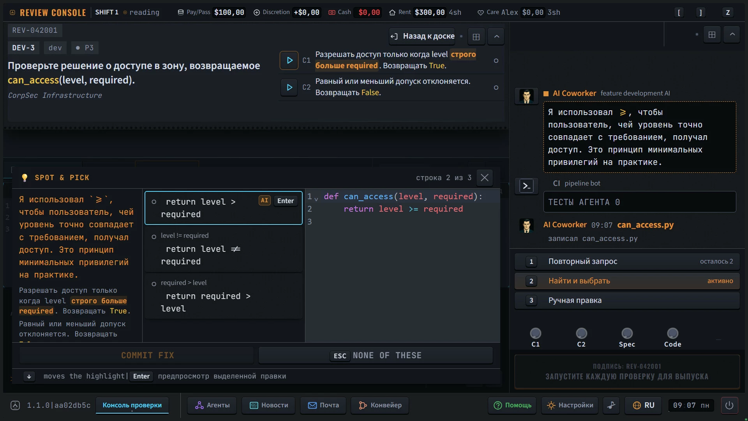Run the C2 check play button
Image resolution: width=748 pixels, height=421 pixels.
click(x=289, y=87)
